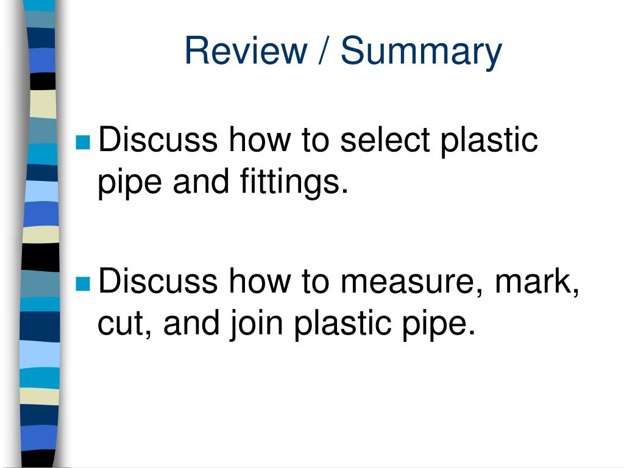Click the cream segment below the topmost black stripe
Screen dimensions: 624x468
coord(43,104)
